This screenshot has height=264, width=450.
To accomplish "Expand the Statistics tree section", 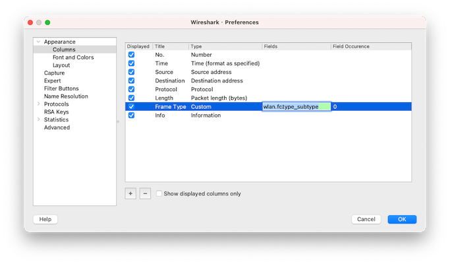I will [39, 119].
